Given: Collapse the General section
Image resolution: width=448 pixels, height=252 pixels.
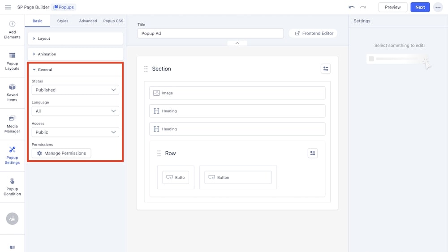Looking at the screenshot, I should pyautogui.click(x=75, y=70).
